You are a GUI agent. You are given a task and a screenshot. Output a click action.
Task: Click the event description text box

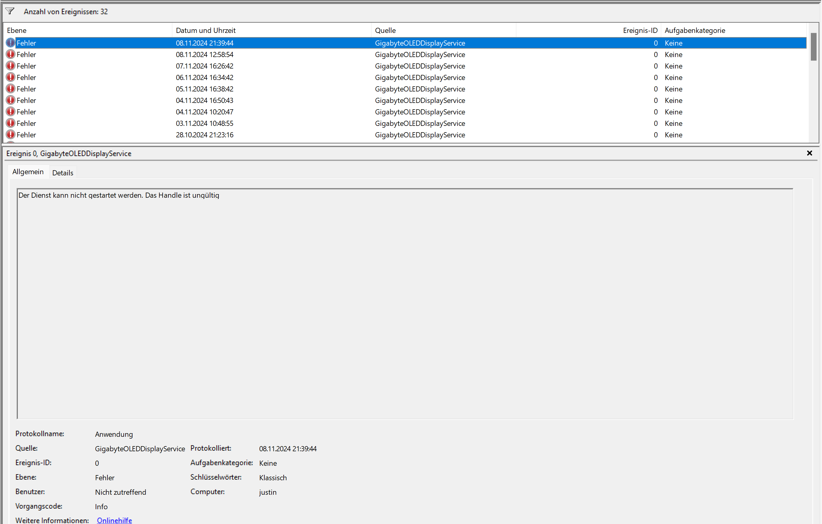405,303
